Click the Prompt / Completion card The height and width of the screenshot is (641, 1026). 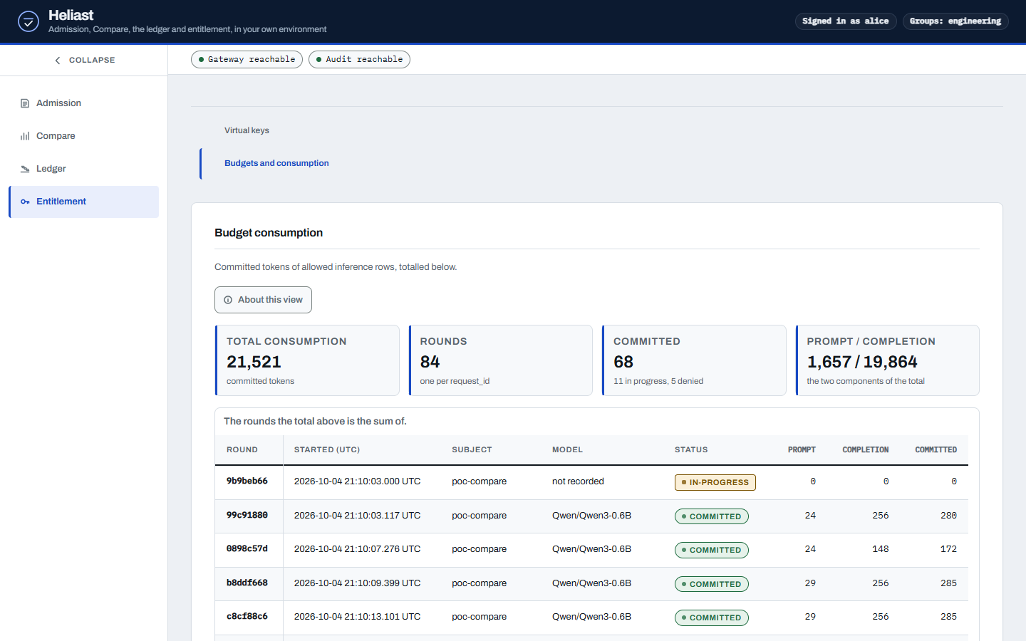tap(888, 360)
